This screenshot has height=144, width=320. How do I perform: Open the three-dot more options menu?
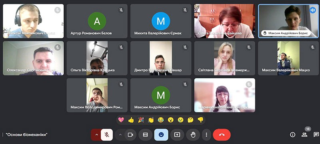point(206,135)
